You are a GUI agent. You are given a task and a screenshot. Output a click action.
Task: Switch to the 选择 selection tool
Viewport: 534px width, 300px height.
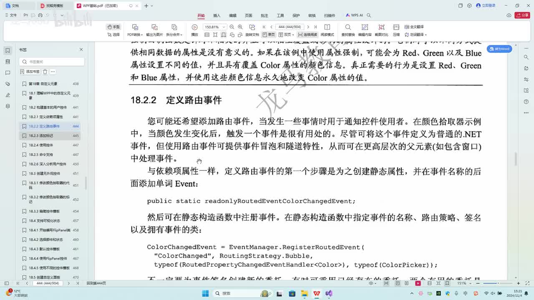(113, 35)
